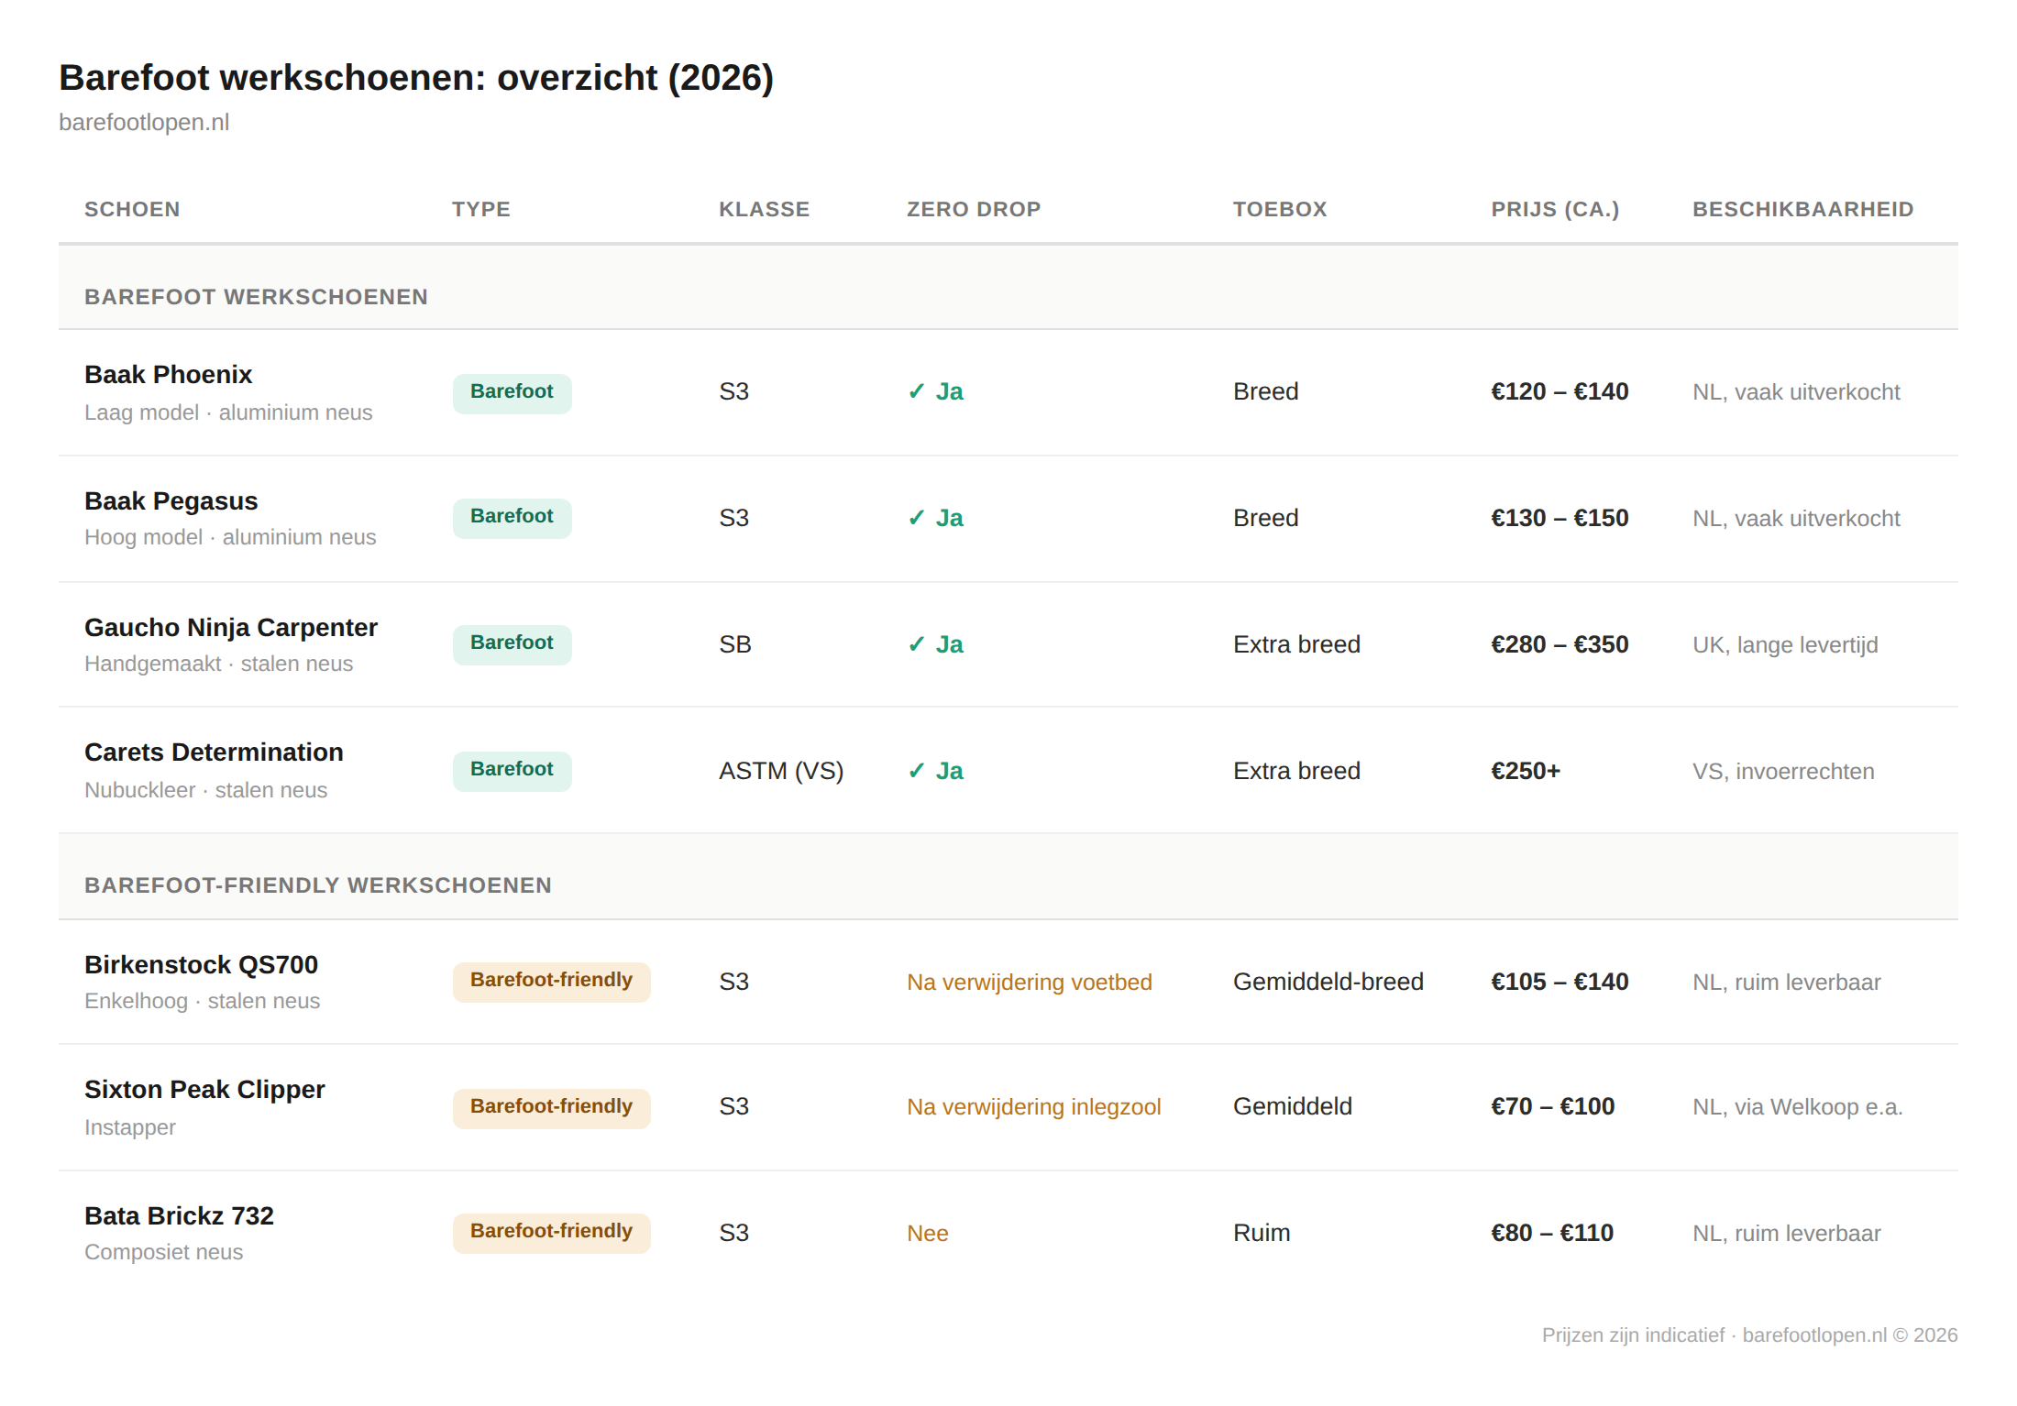Click Barefoot-friendly badge for Bata Brickz 732
Viewport: 2017px width, 1406px height.
551,1232
